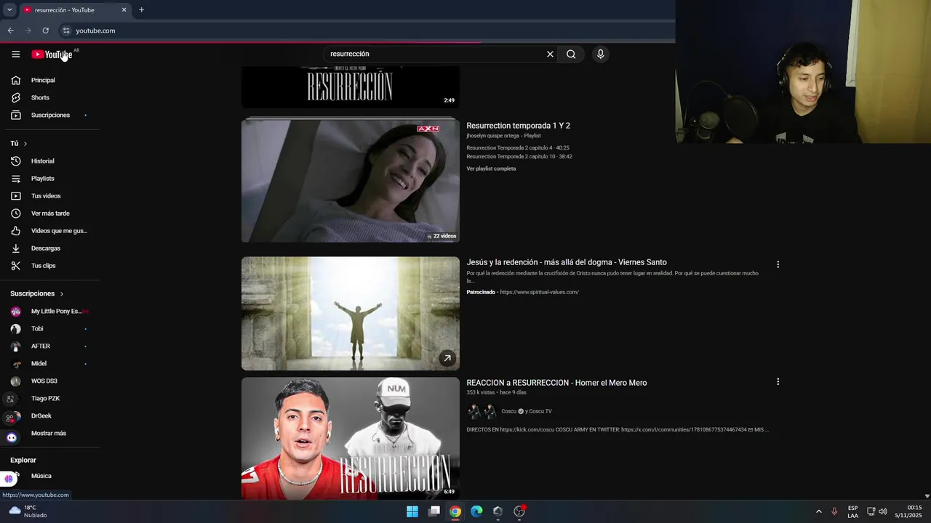Expand Mostrar más subscriptions

pos(49,433)
